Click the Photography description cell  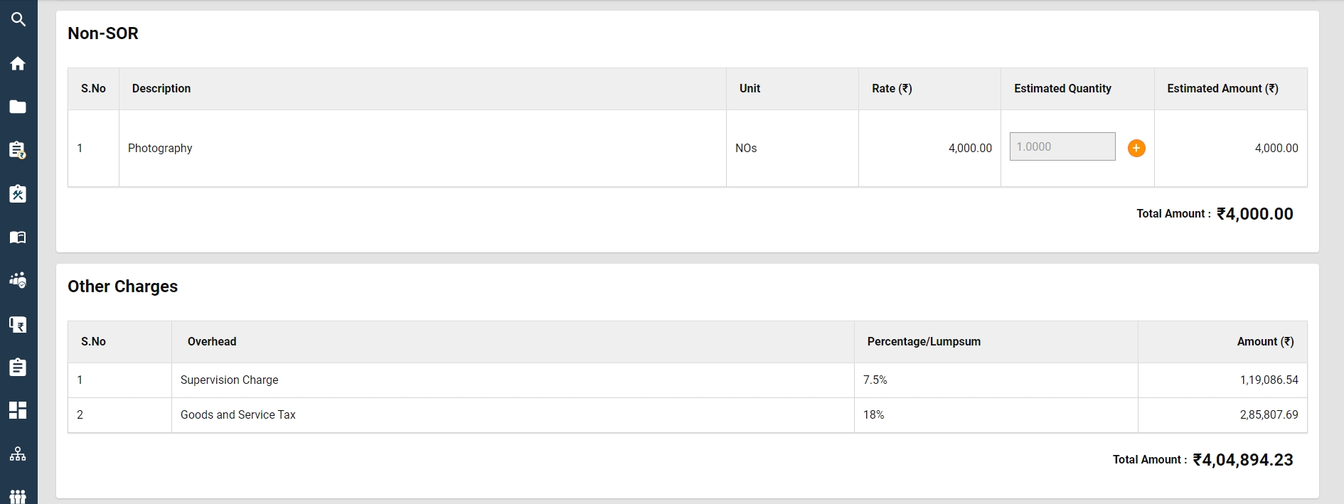pyautogui.click(x=160, y=148)
